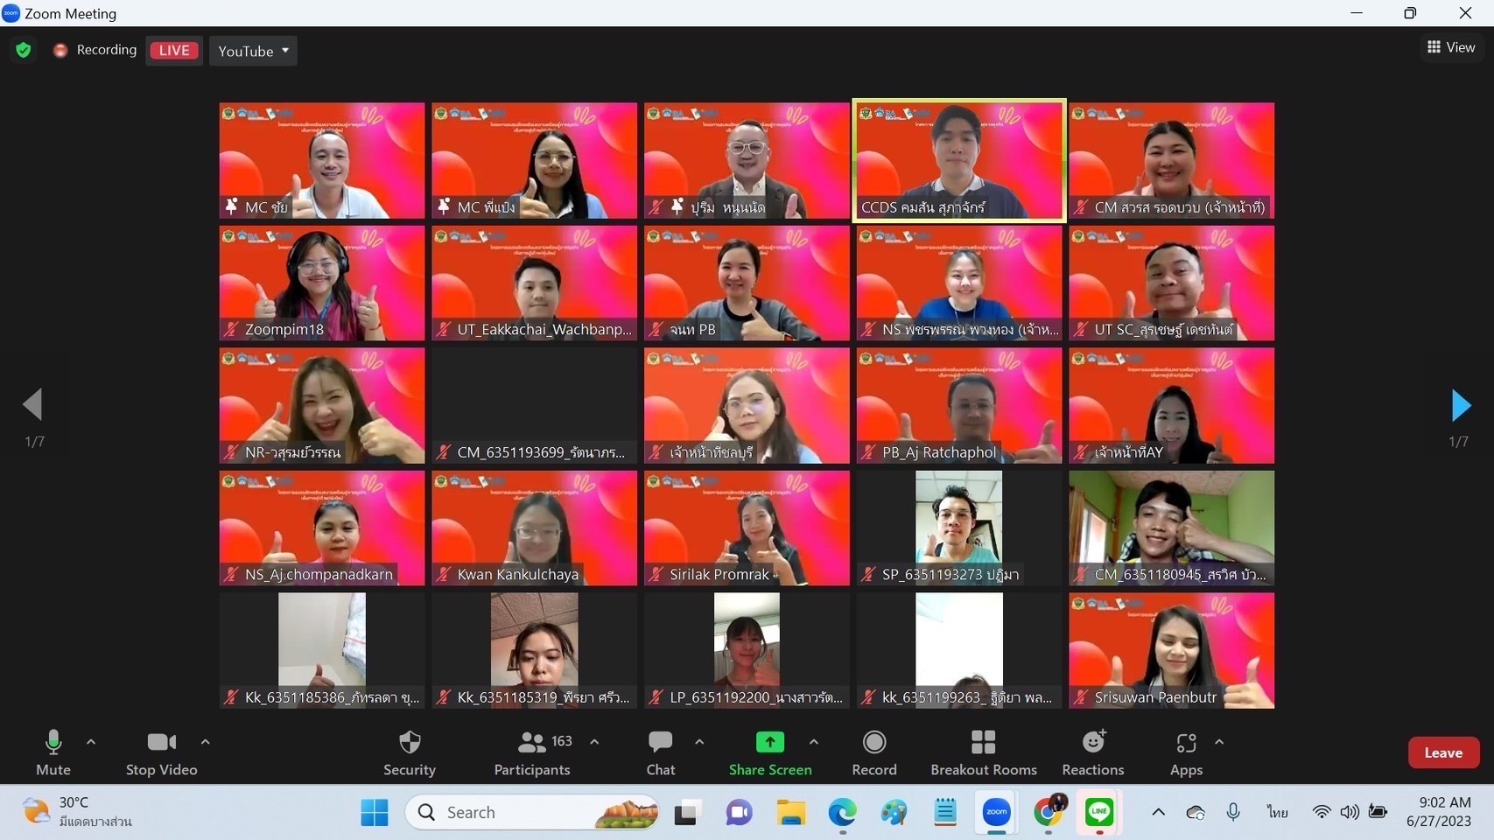Select the CCDS speaker video tile

(959, 160)
